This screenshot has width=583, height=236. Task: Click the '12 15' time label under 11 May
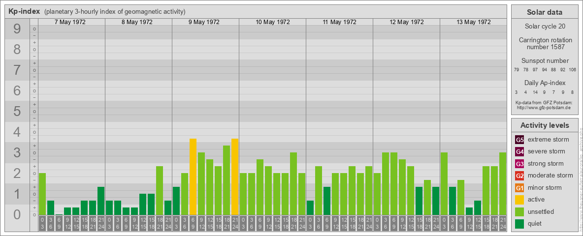(344, 224)
